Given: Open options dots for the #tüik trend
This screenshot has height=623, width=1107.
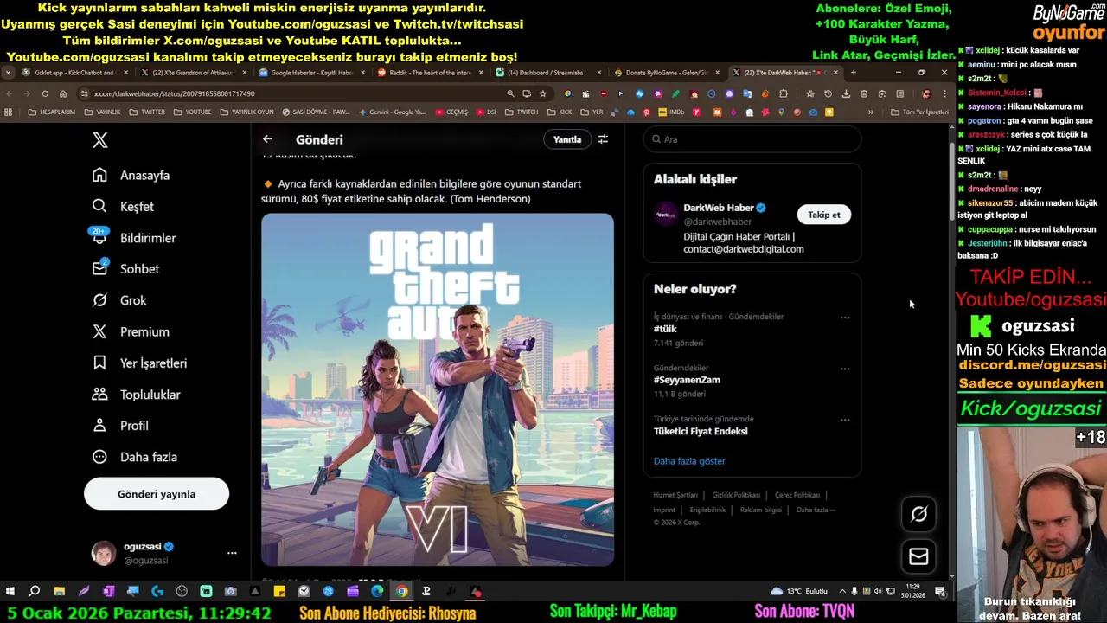Looking at the screenshot, I should 845,318.
